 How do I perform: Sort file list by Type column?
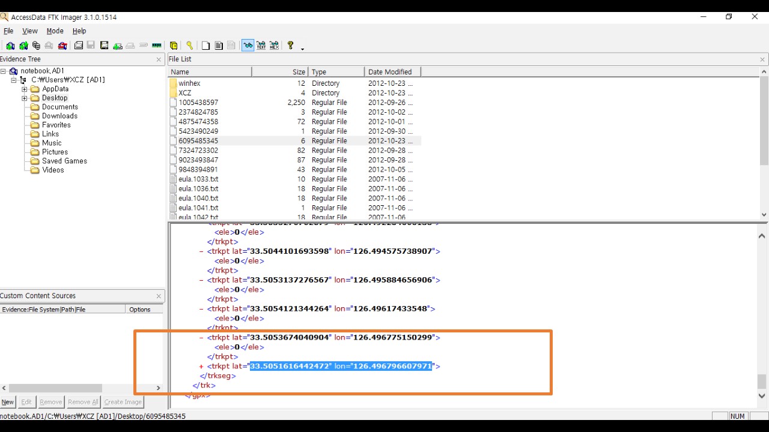click(x=336, y=72)
